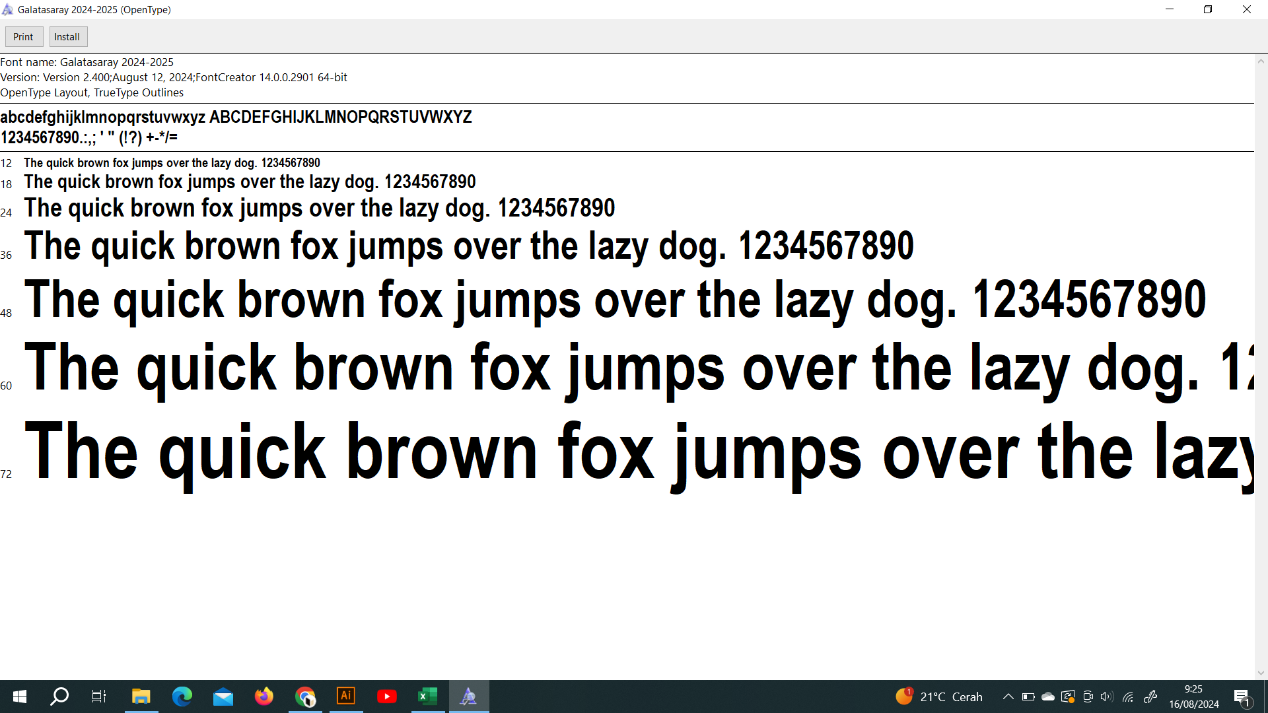Launch Microsoft Edge from taskbar

[182, 696]
